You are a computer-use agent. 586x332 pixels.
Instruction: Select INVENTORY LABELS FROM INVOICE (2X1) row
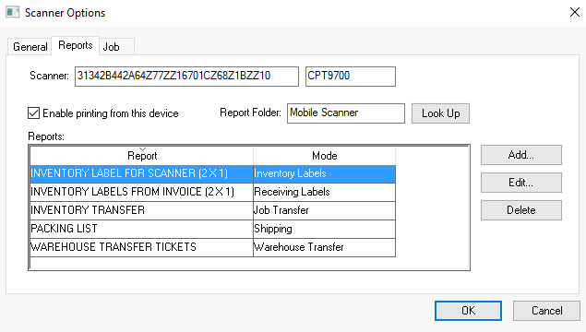(x=212, y=192)
